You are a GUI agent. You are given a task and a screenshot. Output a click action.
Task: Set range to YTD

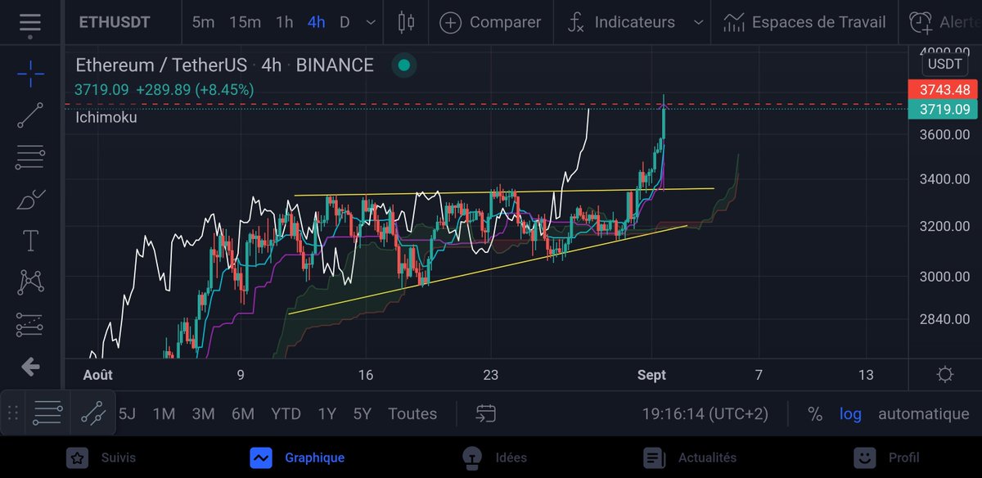tap(286, 414)
